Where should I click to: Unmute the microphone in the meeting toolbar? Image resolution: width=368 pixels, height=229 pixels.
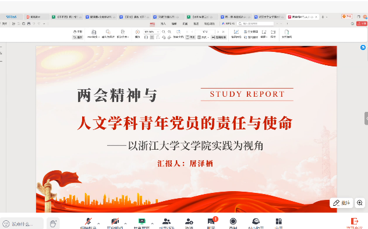pyautogui.click(x=89, y=221)
